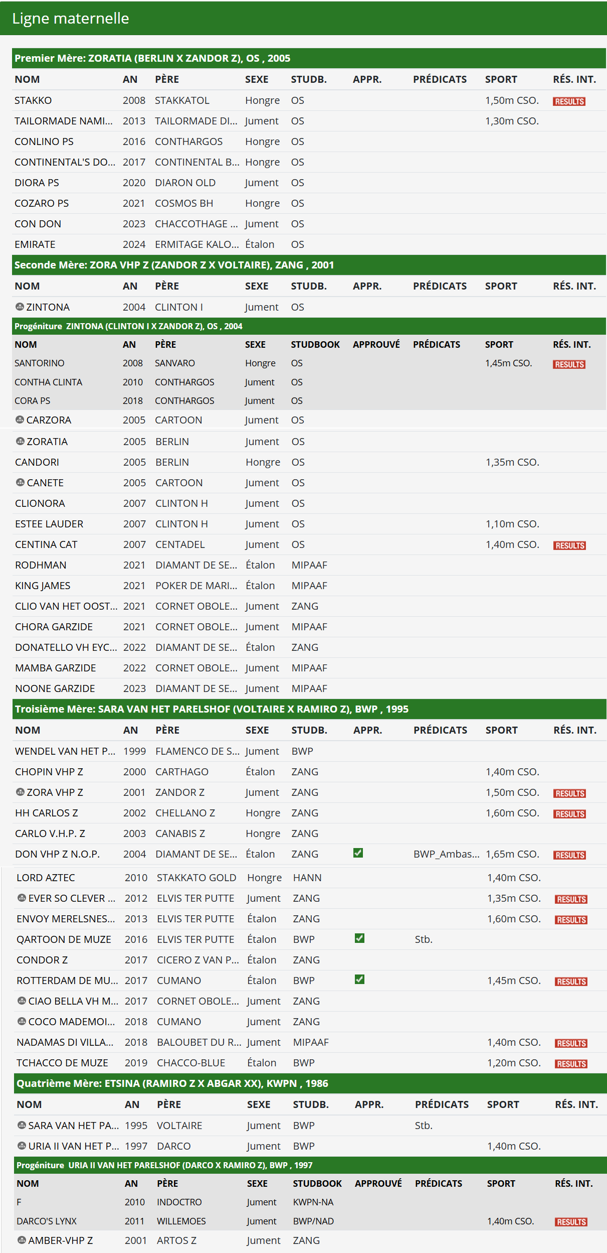Image resolution: width=607 pixels, height=1253 pixels.
Task: Open the RESULTS badge for EVER SO CLEVER
Action: [x=571, y=899]
